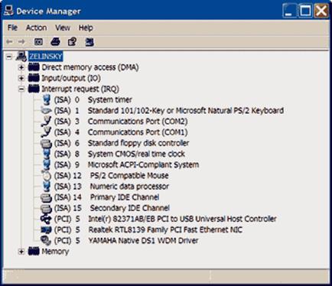Open the Properties toolbar icon
The image size is (332, 286).
click(x=72, y=42)
